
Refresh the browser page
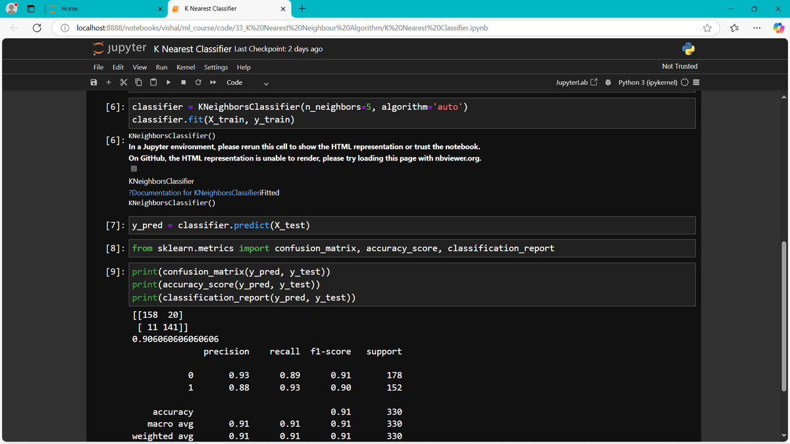[37, 28]
